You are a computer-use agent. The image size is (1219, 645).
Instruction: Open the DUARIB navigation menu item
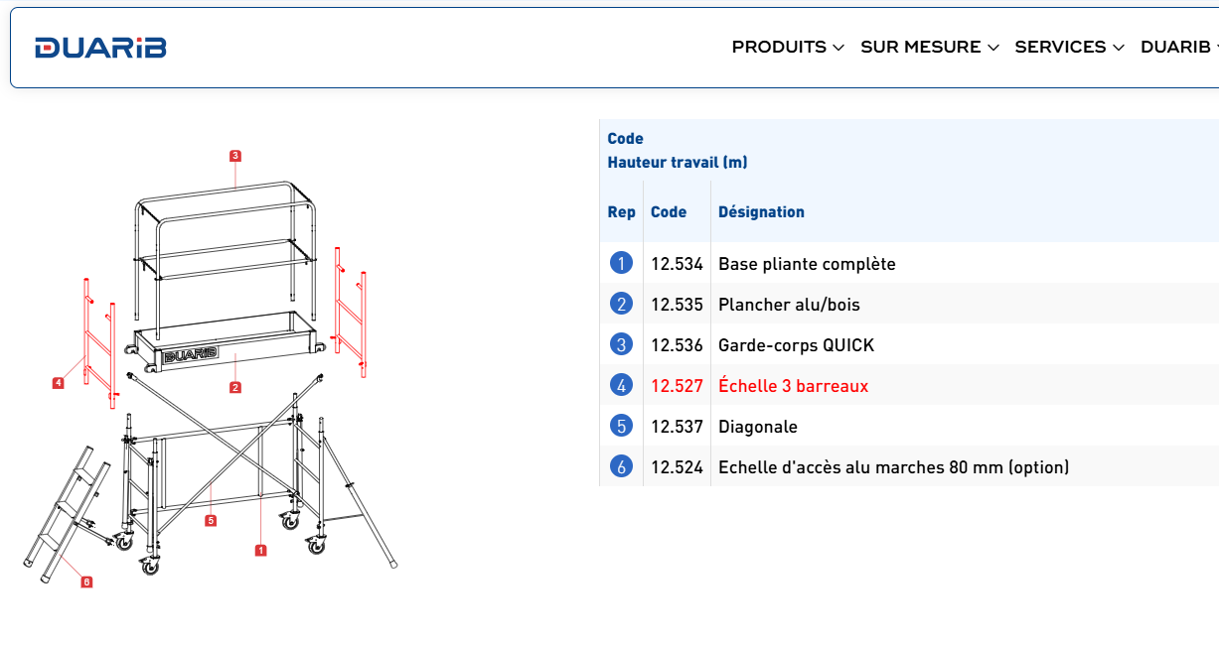pos(1175,47)
